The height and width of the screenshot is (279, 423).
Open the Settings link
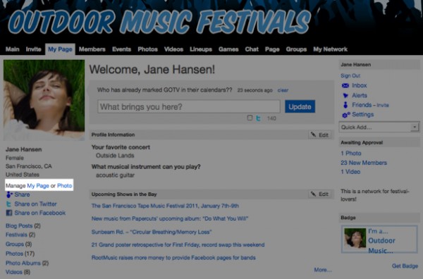[x=363, y=115]
